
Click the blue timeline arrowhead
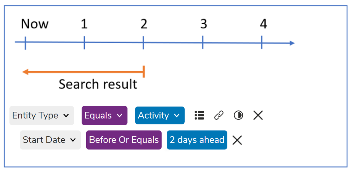tap(292, 43)
